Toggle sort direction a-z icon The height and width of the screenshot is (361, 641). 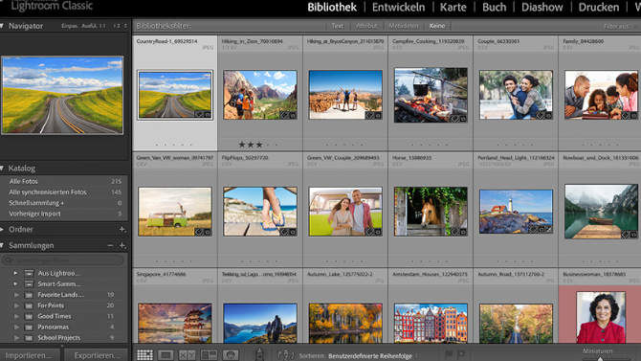coord(286,355)
